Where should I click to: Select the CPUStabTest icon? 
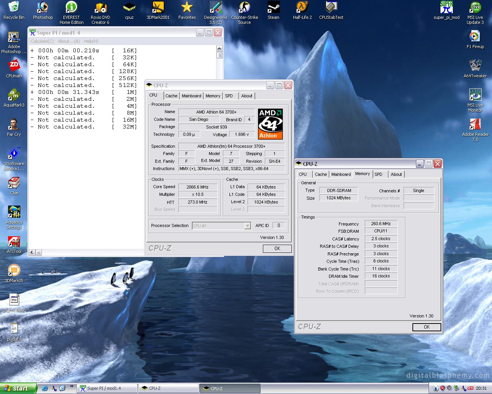pyautogui.click(x=331, y=10)
